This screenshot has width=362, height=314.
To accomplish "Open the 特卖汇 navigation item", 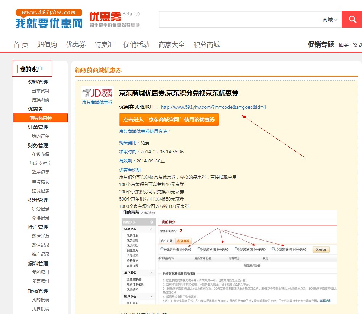I will (x=104, y=44).
